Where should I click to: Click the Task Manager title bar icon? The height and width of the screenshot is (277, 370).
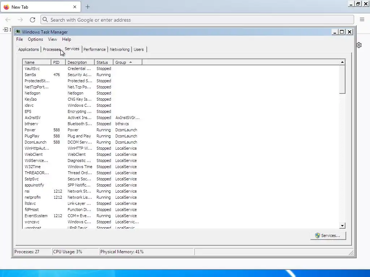pyautogui.click(x=18, y=32)
